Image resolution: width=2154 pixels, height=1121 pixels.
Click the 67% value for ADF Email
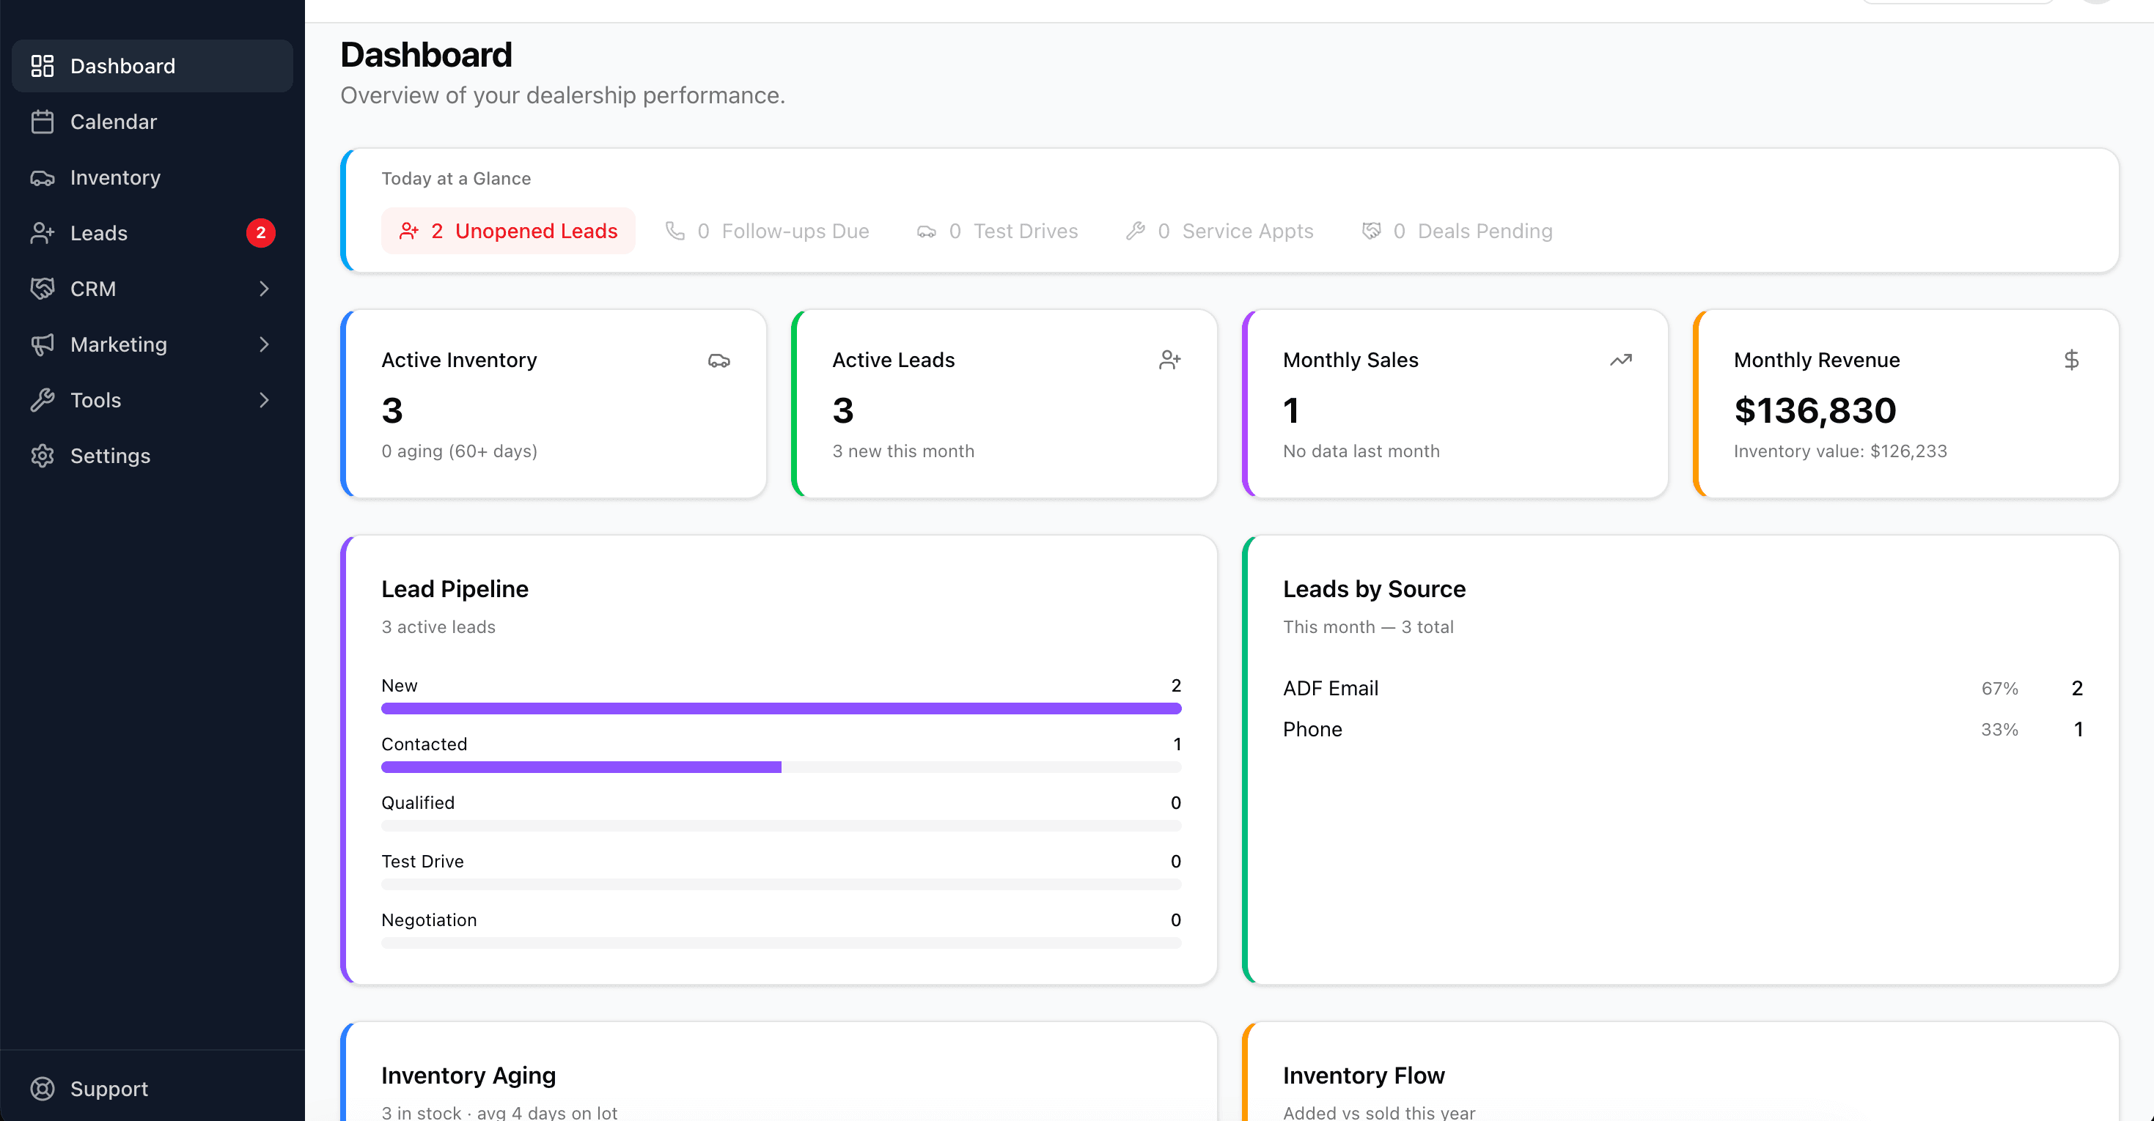click(x=1999, y=689)
